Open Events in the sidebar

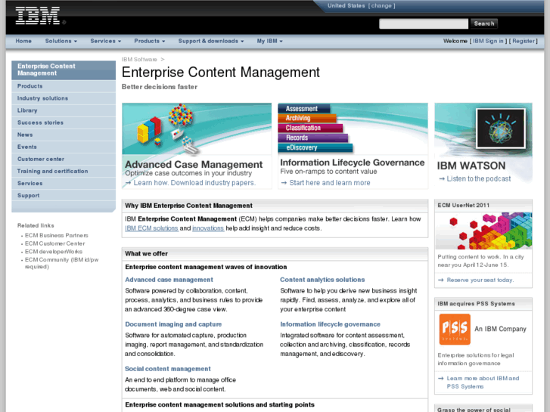(64, 147)
